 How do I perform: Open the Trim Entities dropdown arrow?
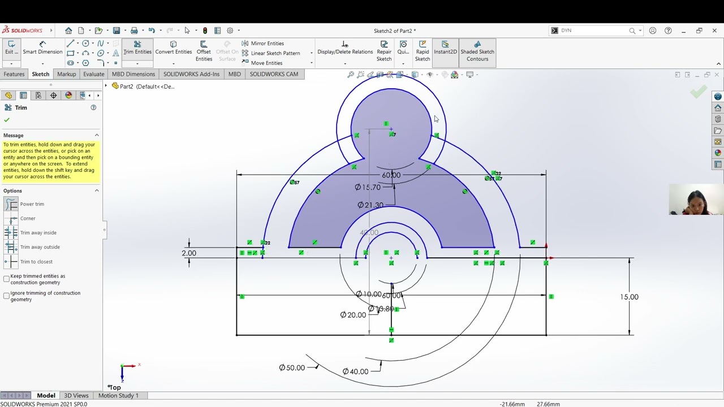click(137, 63)
